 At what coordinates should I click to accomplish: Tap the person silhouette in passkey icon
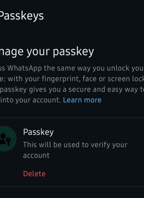(x=3, y=139)
